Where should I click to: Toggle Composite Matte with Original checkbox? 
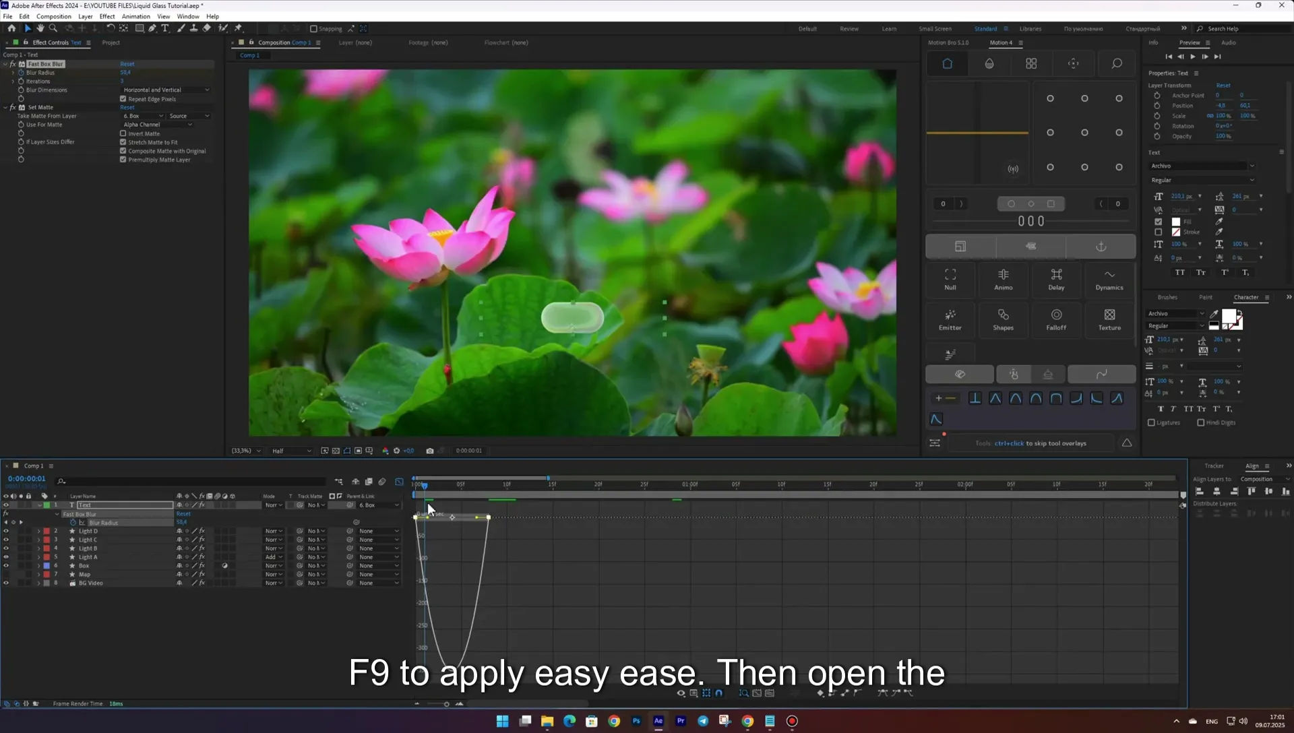pyautogui.click(x=123, y=151)
